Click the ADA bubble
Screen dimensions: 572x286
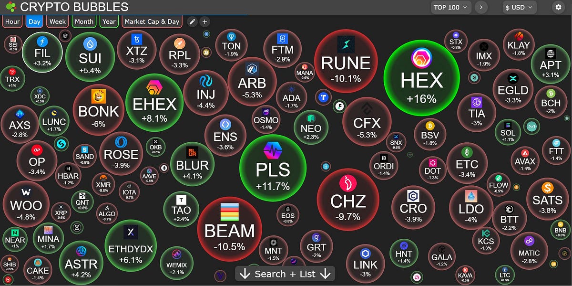pyautogui.click(x=292, y=96)
